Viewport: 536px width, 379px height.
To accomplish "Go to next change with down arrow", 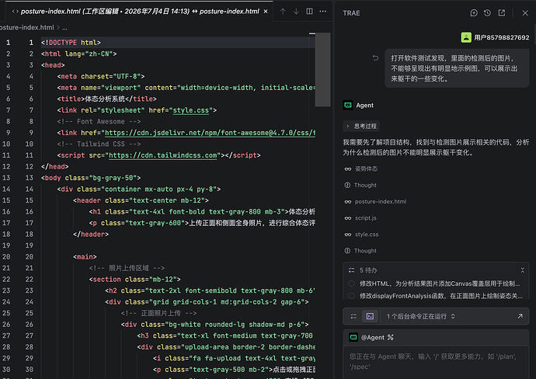I will [296, 12].
